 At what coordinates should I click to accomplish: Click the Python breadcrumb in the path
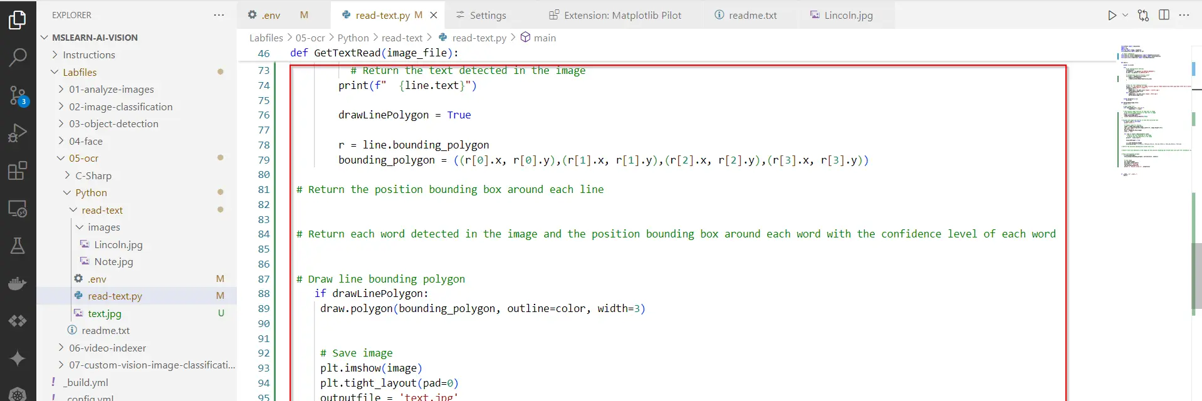pyautogui.click(x=353, y=38)
